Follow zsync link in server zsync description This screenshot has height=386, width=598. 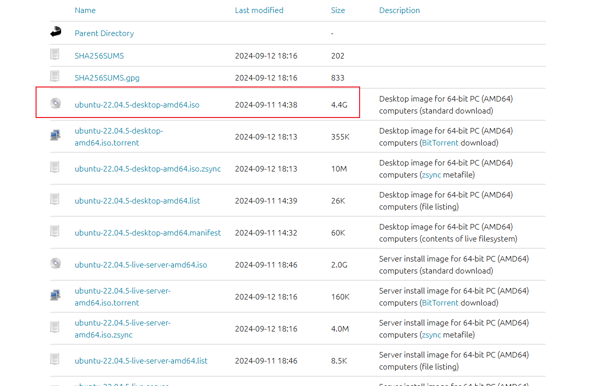[431, 335]
